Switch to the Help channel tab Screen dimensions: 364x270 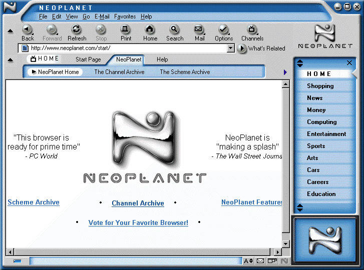click(162, 59)
